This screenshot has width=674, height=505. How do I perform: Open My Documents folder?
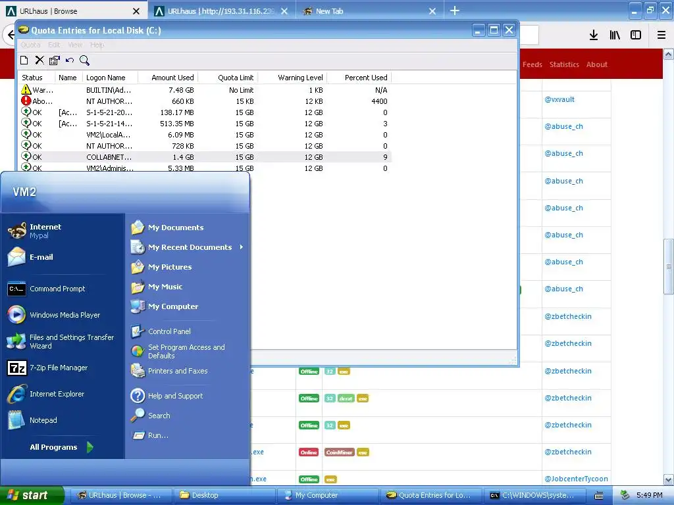click(167, 228)
